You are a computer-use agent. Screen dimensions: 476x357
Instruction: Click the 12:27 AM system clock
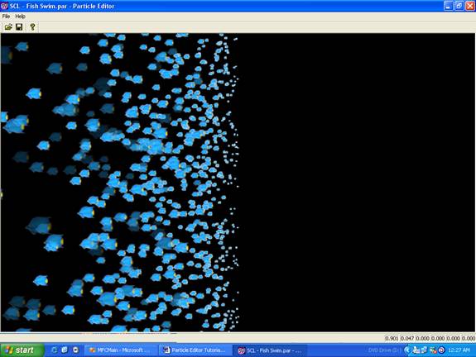[459, 350]
